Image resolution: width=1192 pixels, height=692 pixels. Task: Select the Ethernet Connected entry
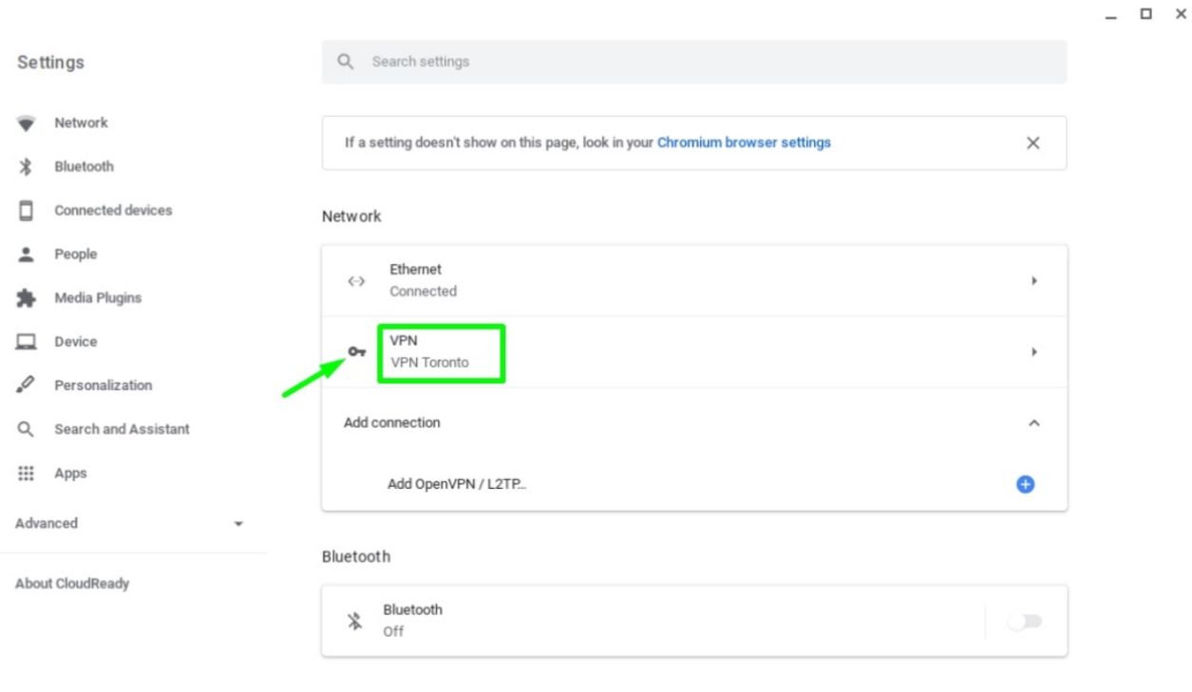tap(694, 281)
